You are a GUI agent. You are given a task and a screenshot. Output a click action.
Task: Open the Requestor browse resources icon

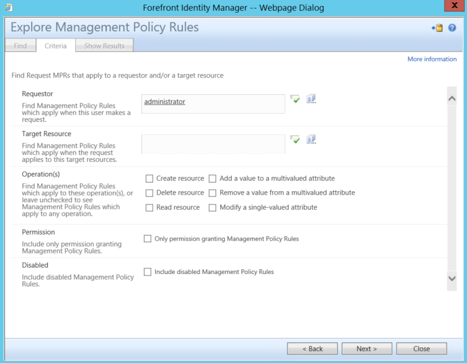[x=311, y=99]
